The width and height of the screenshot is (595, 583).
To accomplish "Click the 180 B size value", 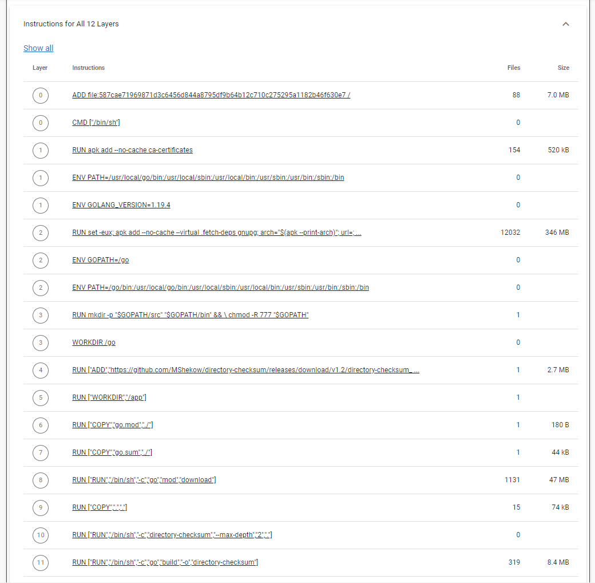I will [560, 425].
